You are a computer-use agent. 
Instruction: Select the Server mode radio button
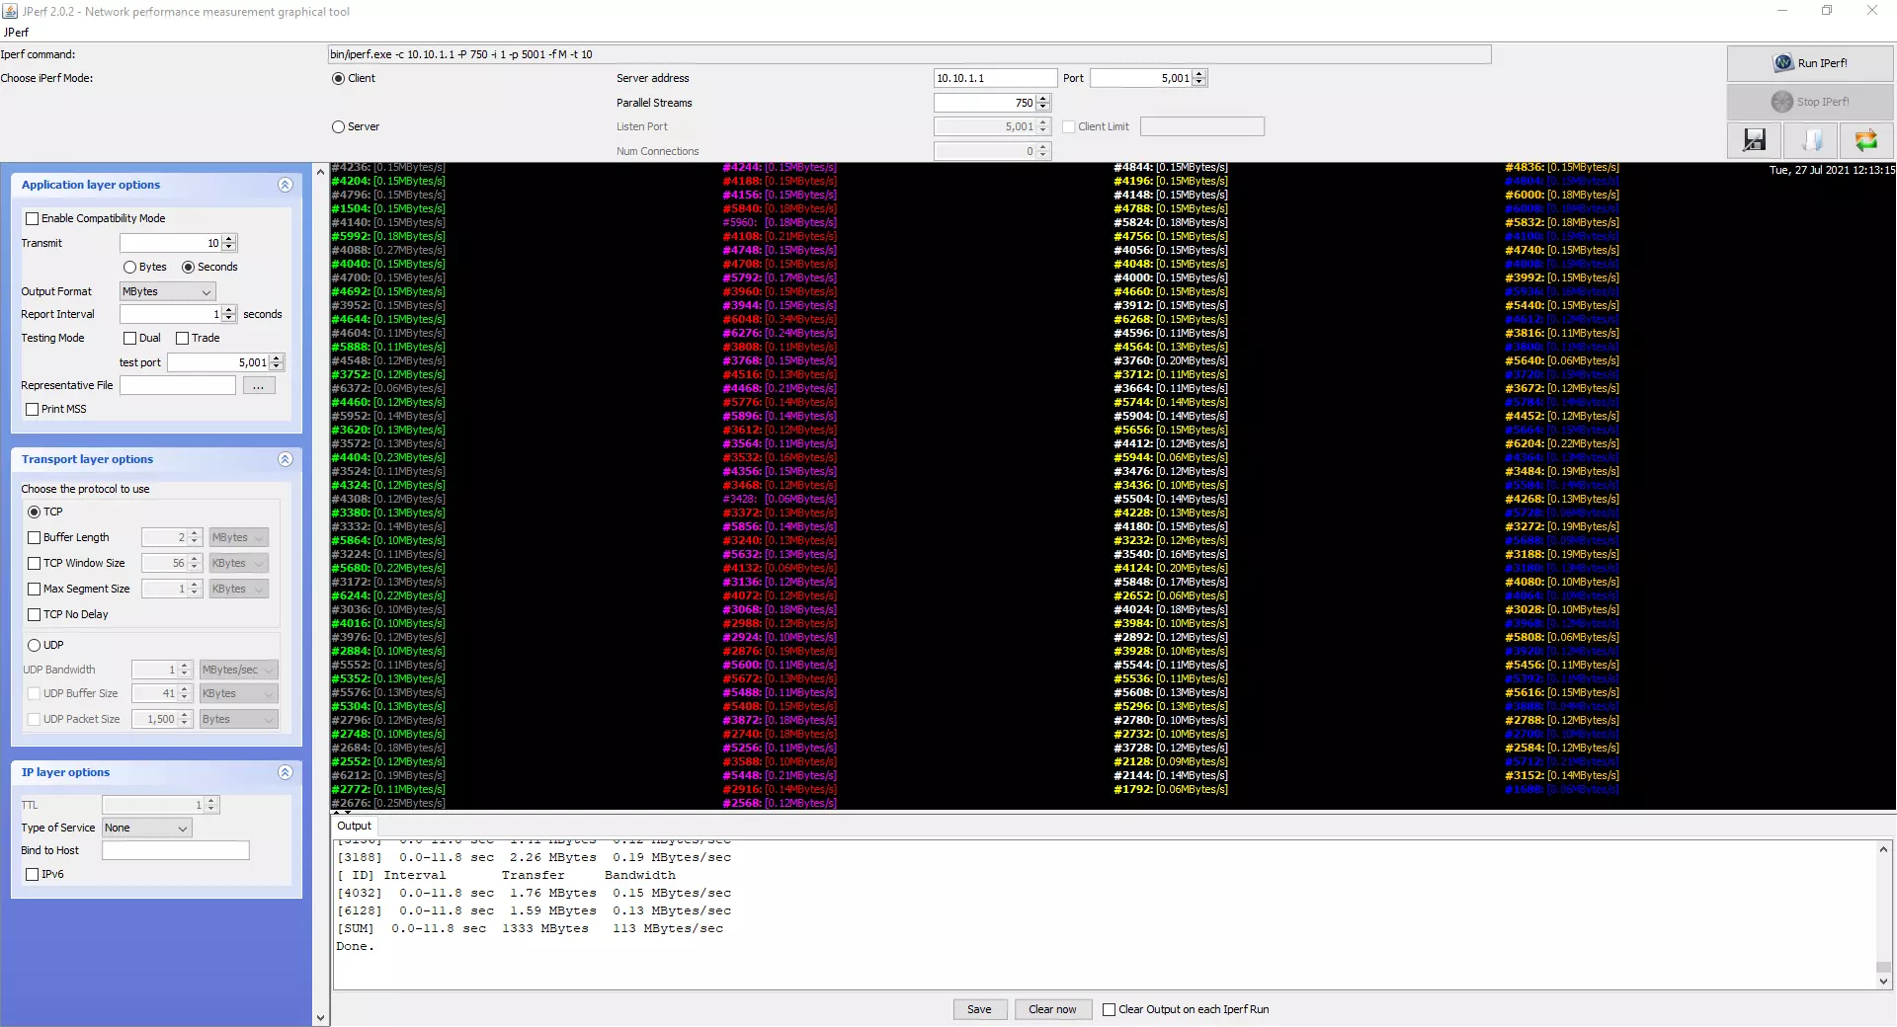(339, 126)
